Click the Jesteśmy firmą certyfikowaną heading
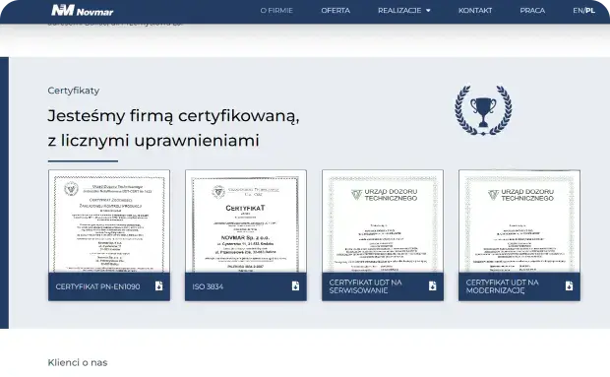Screen dimensions: 610x377 [173, 128]
